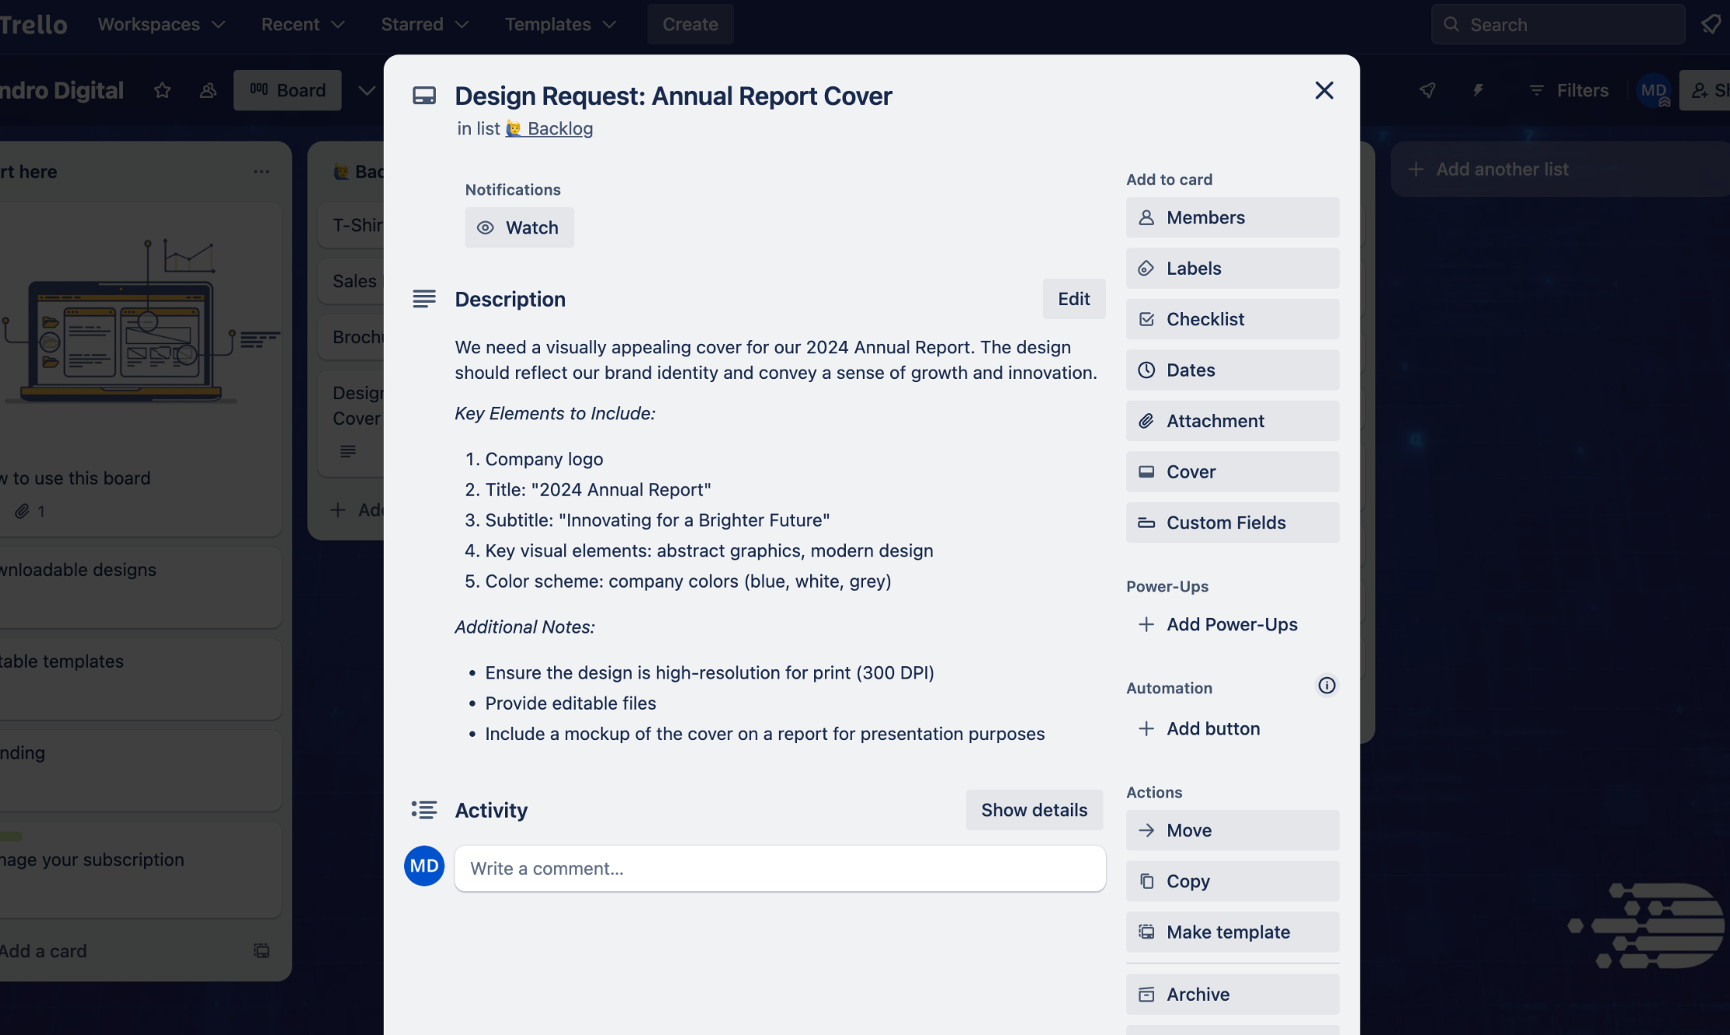
Task: Open Checklist option for card
Action: click(x=1232, y=319)
